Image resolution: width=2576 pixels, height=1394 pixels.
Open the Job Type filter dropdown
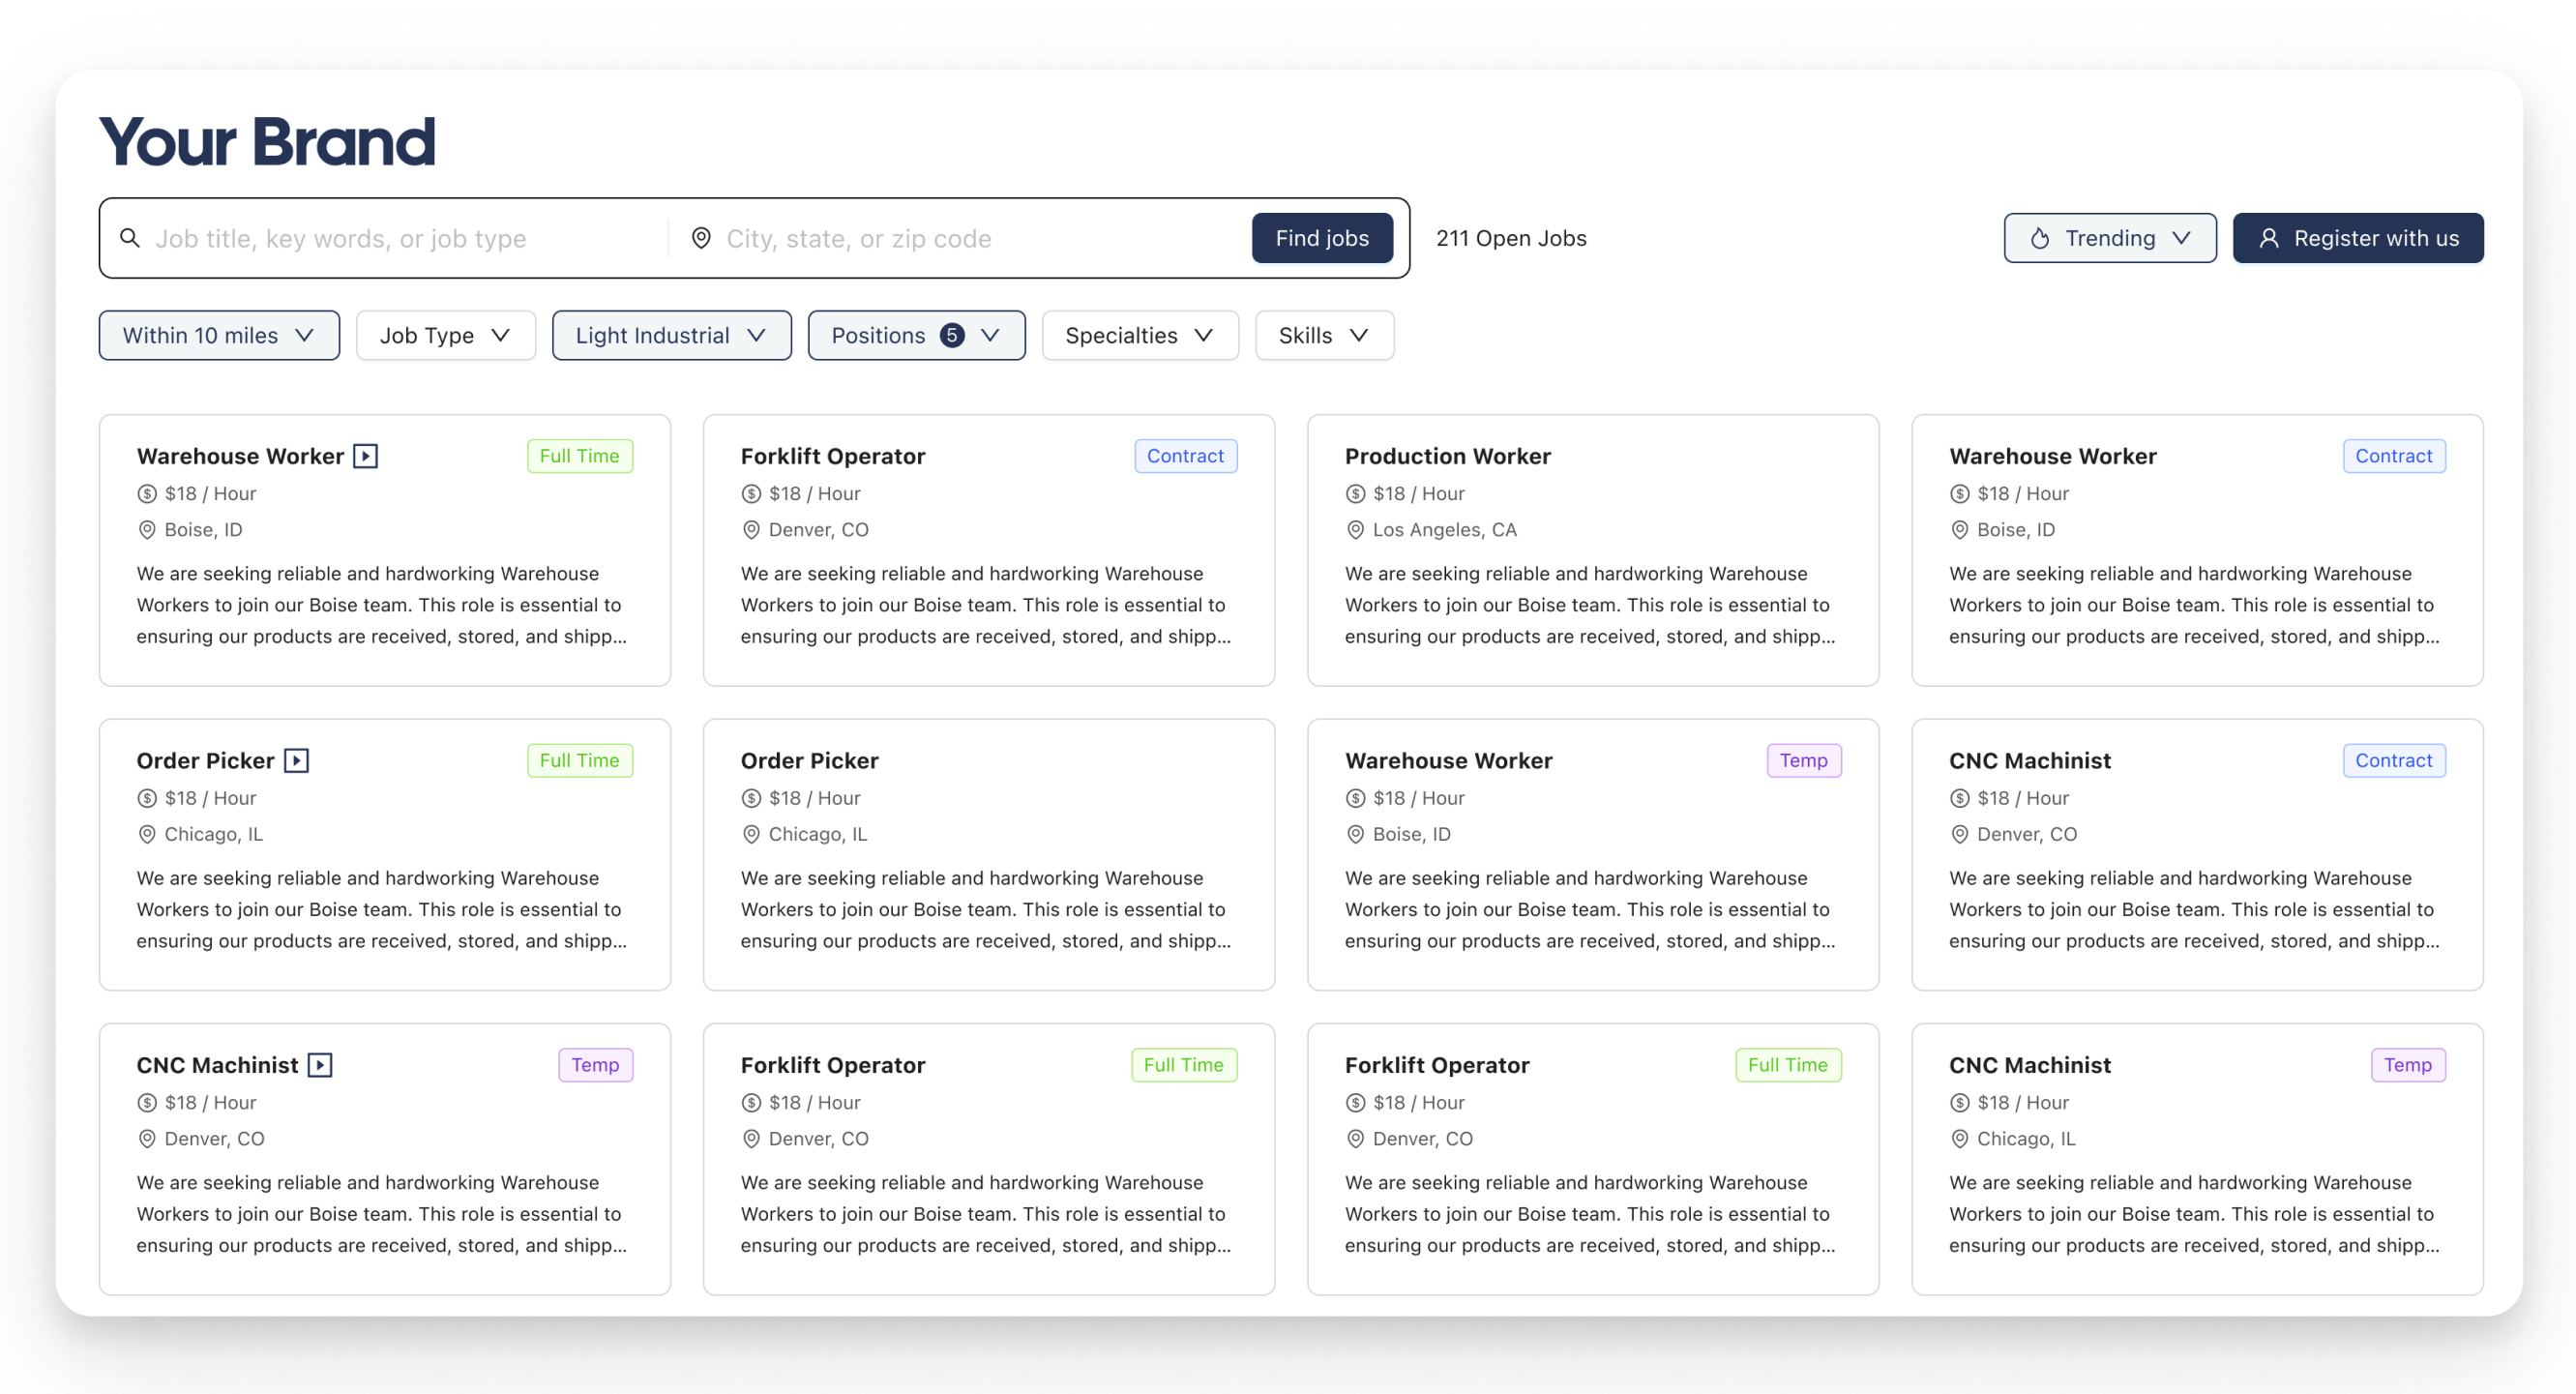(x=446, y=335)
